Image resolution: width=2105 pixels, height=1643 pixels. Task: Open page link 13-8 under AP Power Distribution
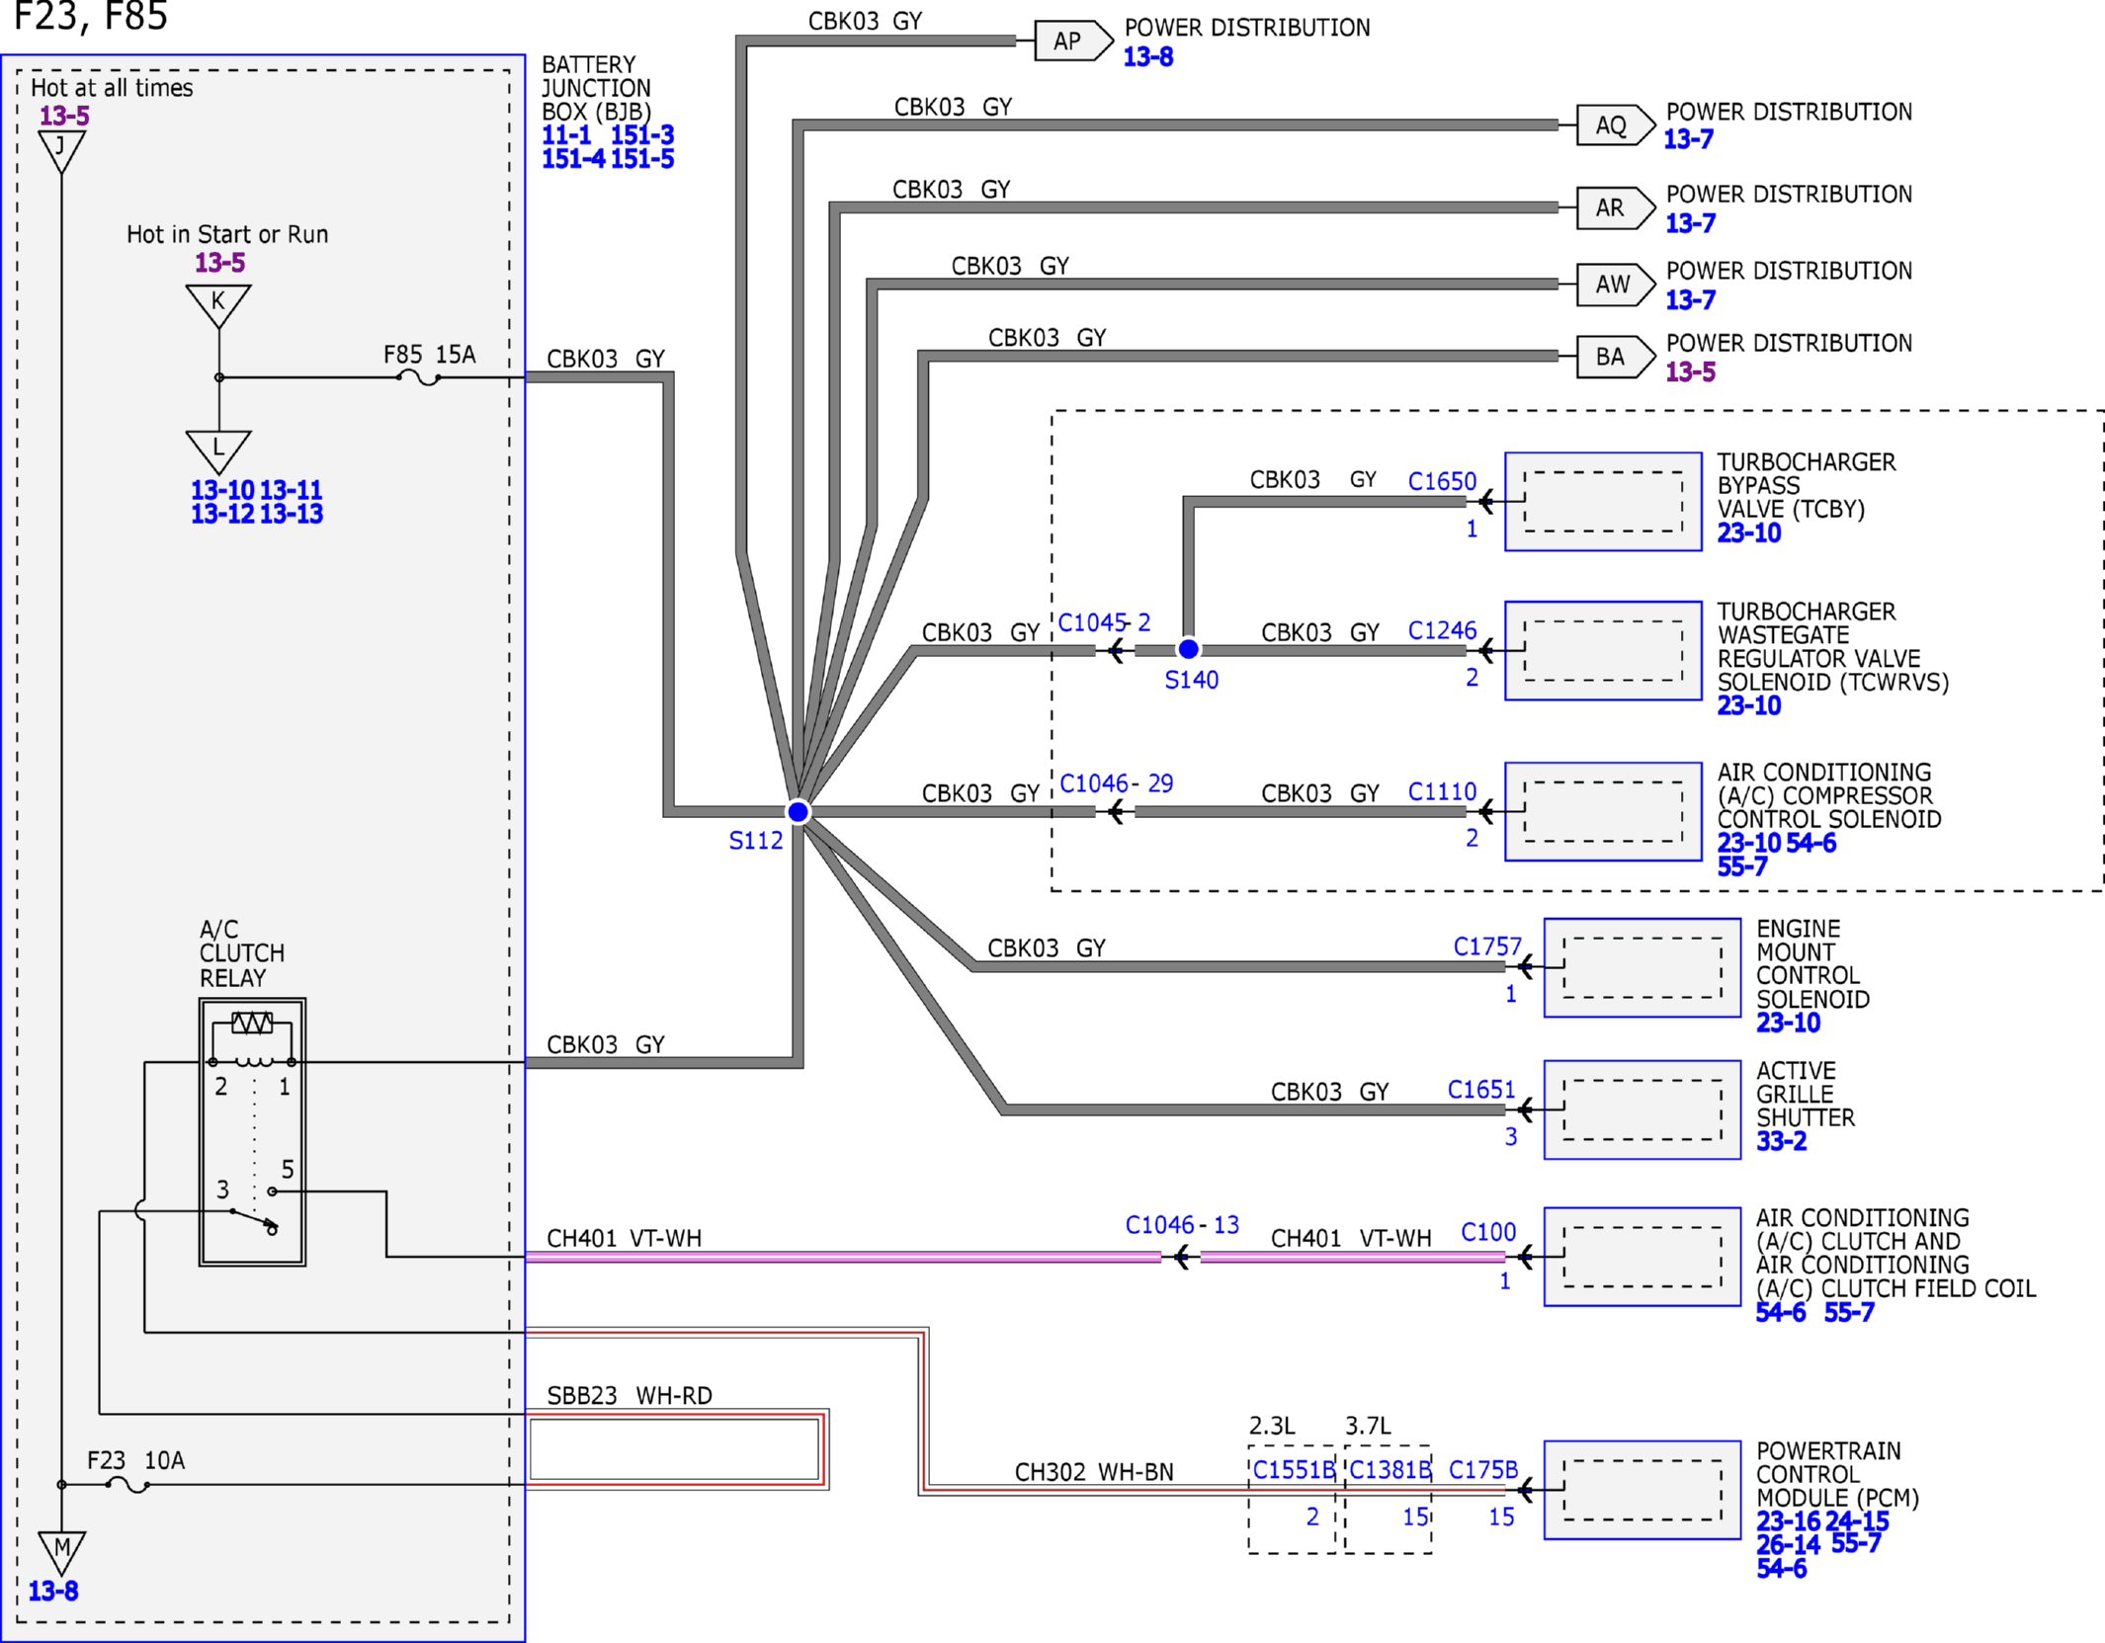[1148, 57]
